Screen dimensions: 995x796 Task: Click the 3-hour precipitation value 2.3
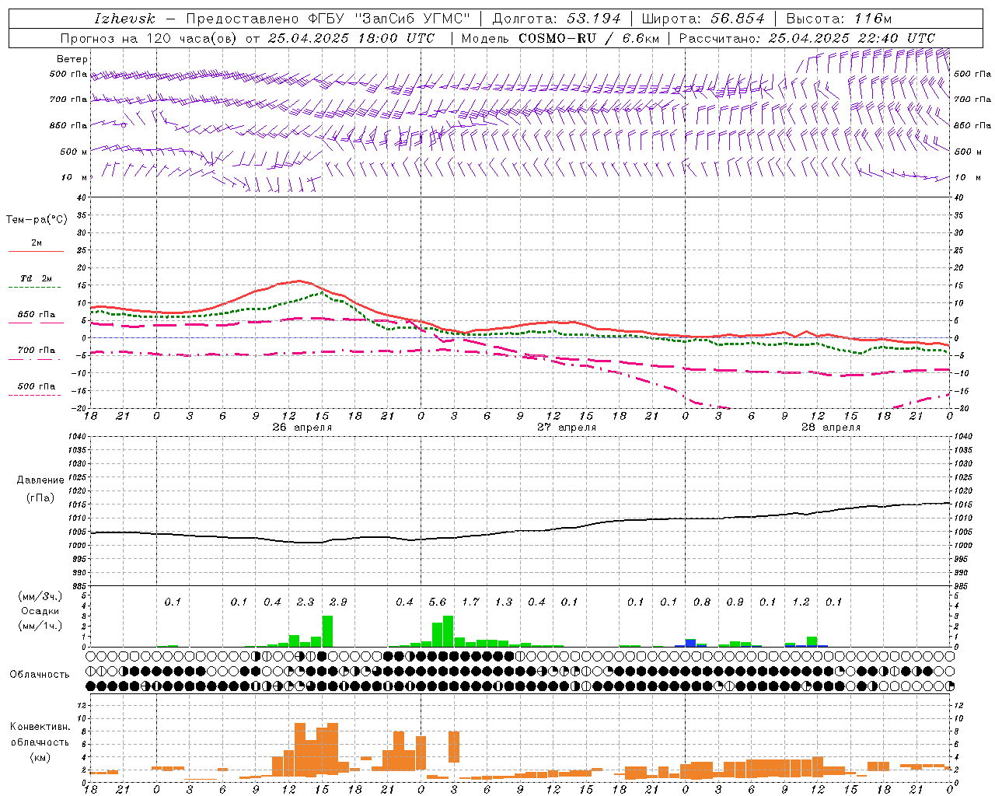pos(305,602)
